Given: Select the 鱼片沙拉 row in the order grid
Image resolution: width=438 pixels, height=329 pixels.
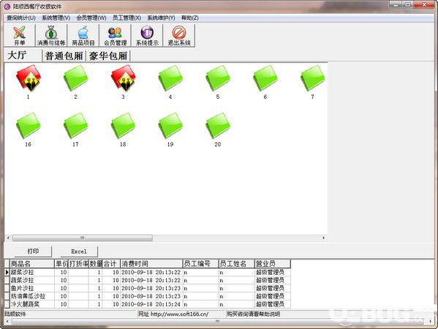Looking at the screenshot, I should (148, 288).
